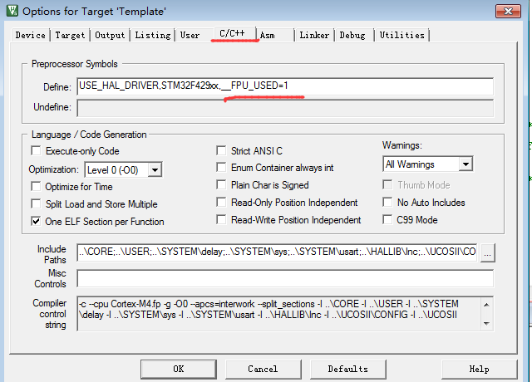The width and height of the screenshot is (532, 382).
Task: Enable C99 Mode checkbox
Action: [387, 219]
